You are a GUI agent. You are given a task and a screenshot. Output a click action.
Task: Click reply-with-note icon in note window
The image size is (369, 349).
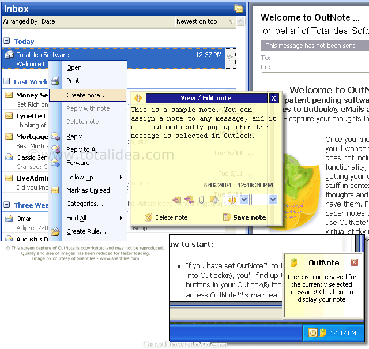point(176,200)
